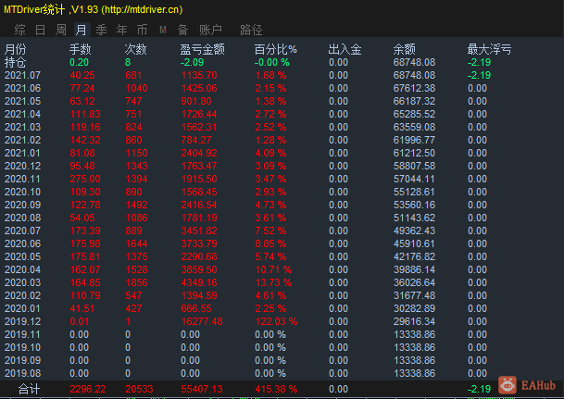
Task: Click the 手数 column header
Action: point(81,49)
